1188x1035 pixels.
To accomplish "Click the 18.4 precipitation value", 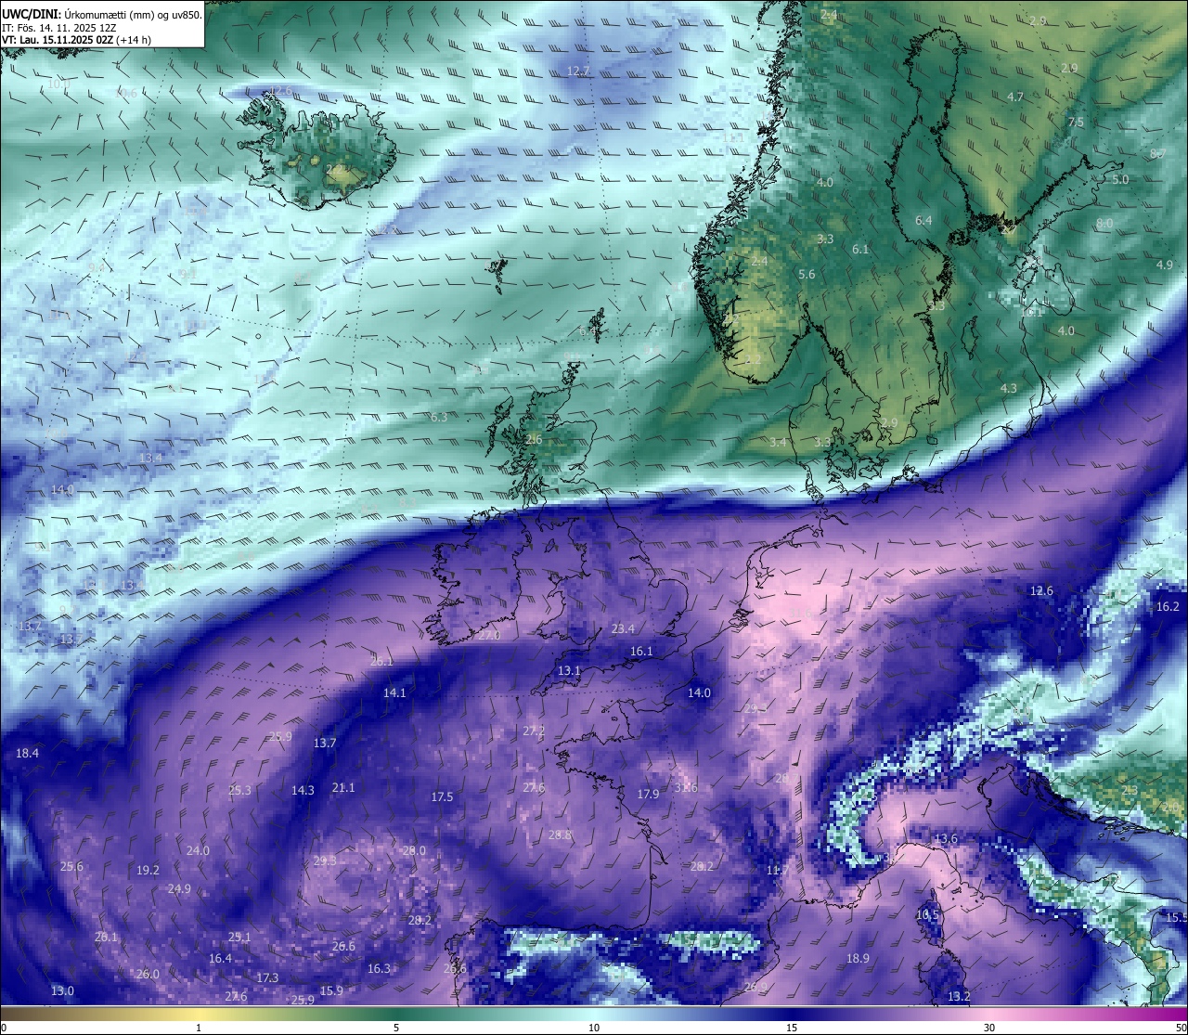I will click(27, 753).
